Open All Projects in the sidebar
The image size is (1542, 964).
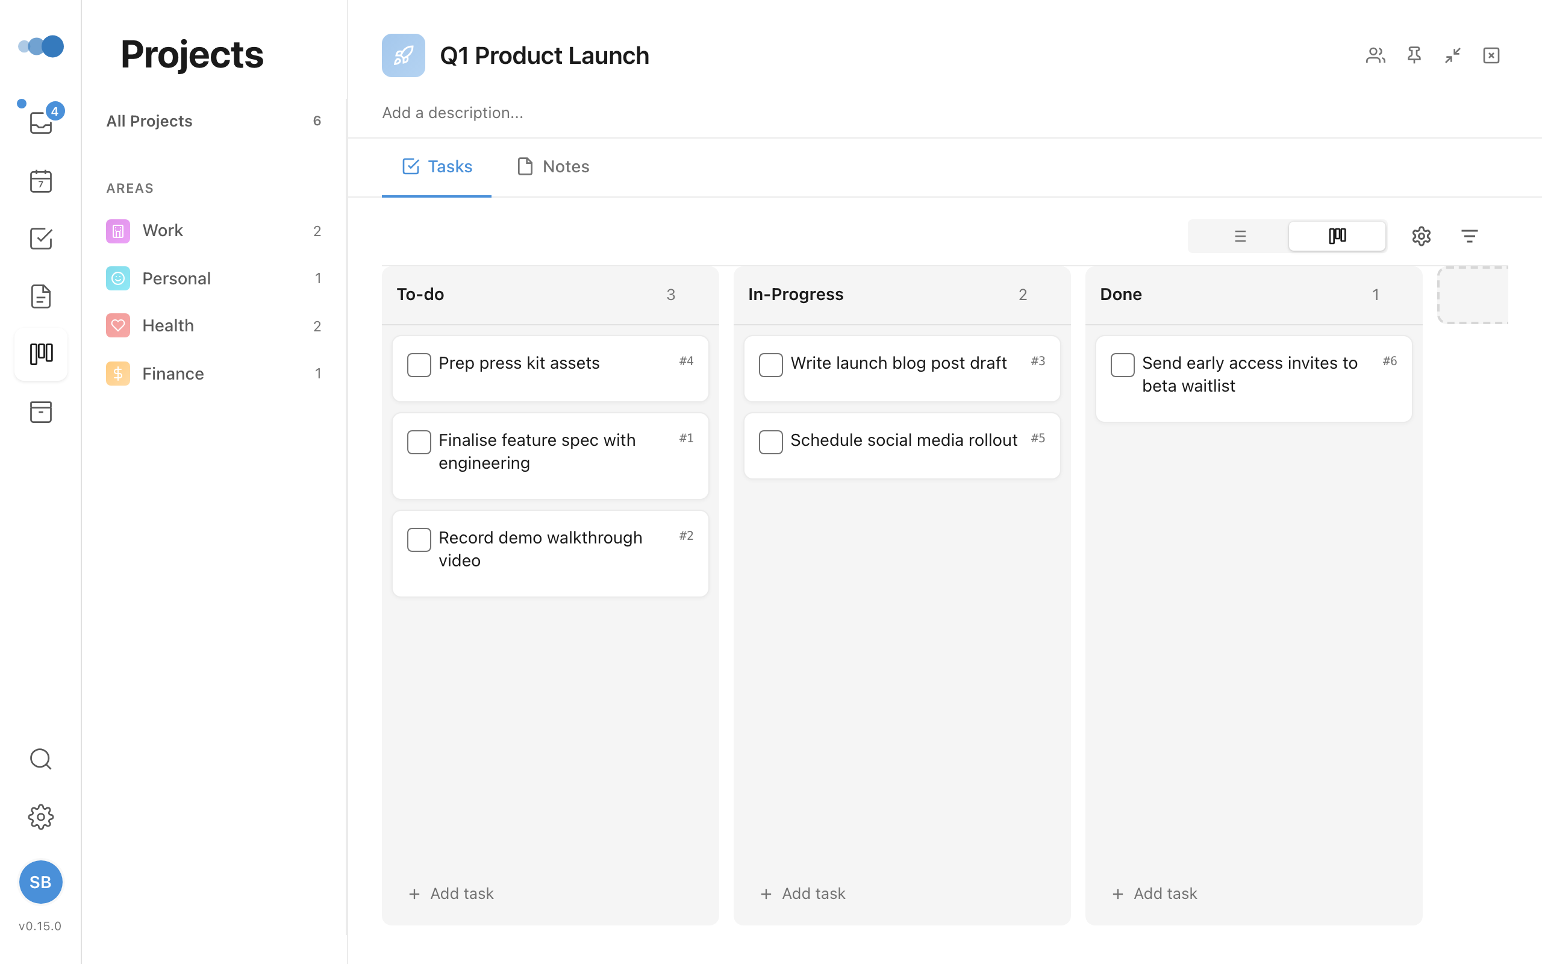pyautogui.click(x=149, y=121)
